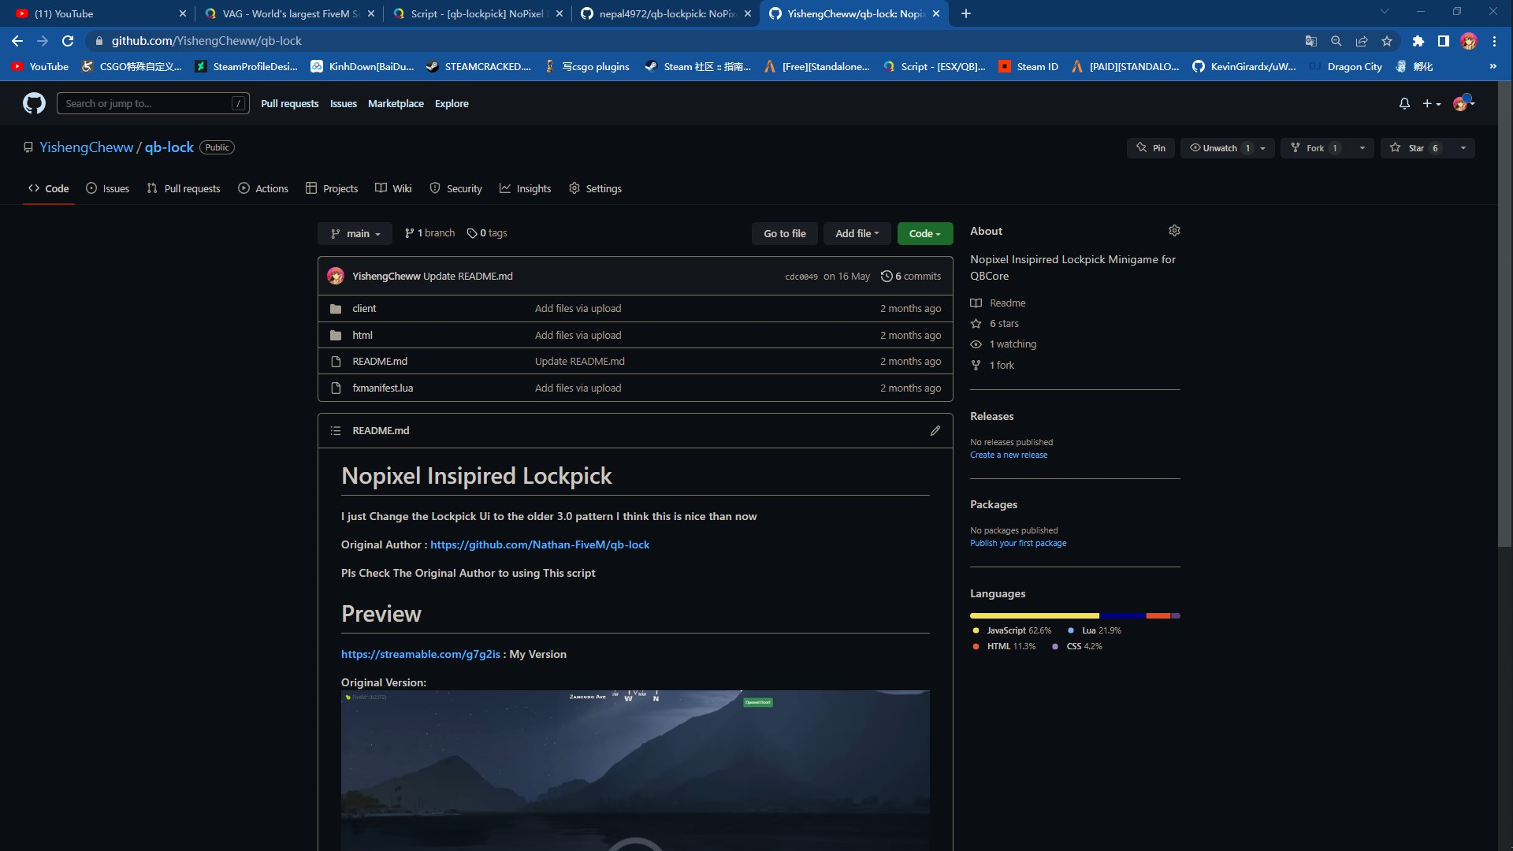Open the Projects tab
Screen dimensions: 1513x851
coord(332,188)
